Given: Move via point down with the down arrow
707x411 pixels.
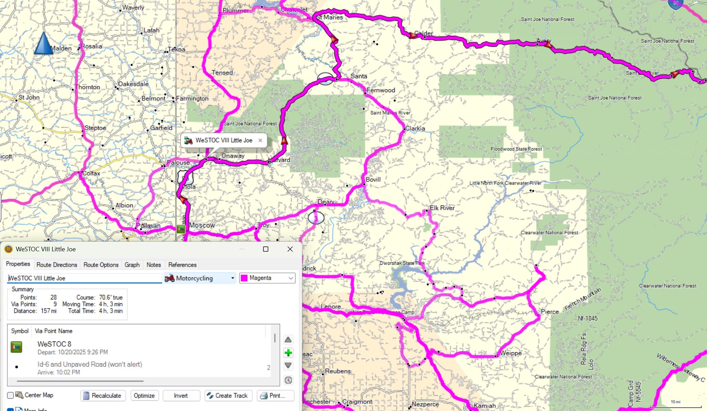Looking at the screenshot, I should [x=288, y=366].
